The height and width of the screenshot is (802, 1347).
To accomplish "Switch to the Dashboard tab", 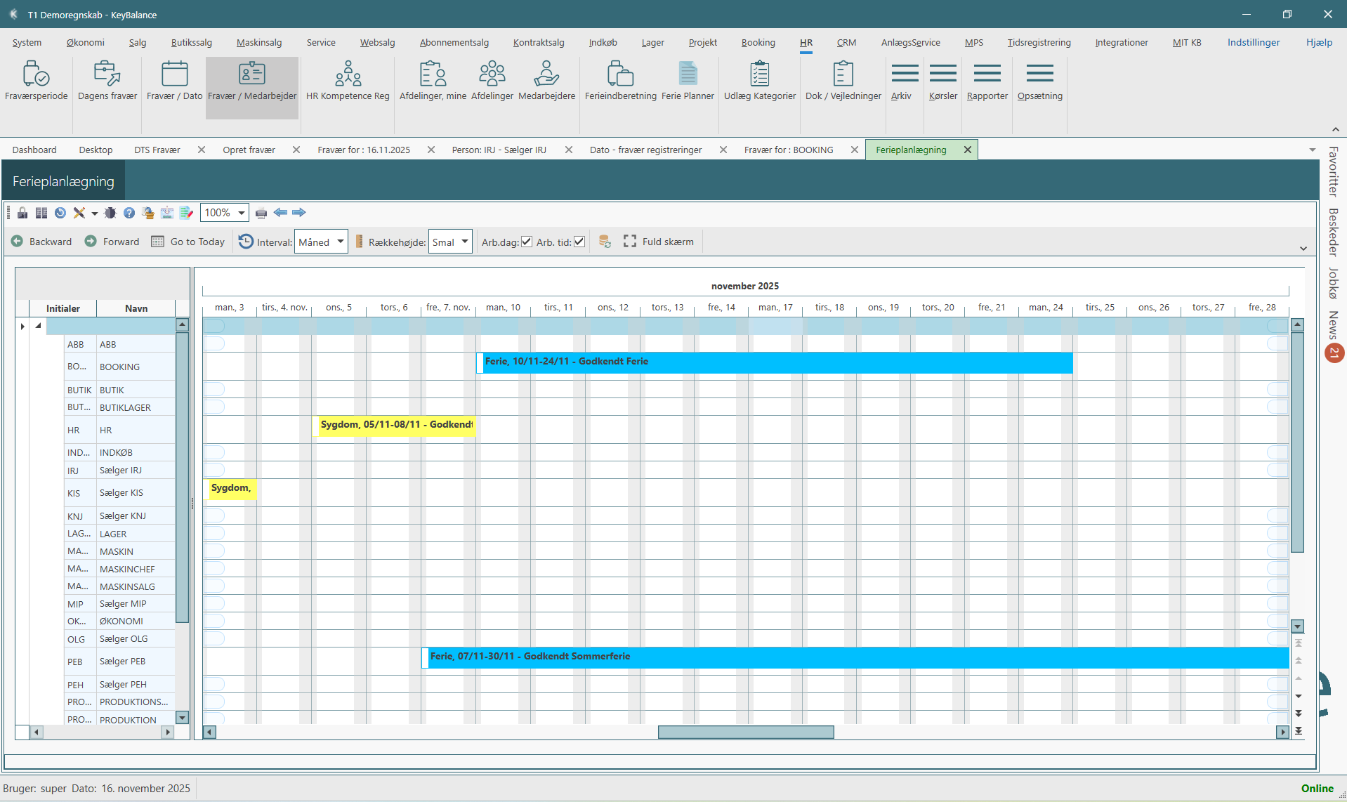I will click(x=34, y=149).
